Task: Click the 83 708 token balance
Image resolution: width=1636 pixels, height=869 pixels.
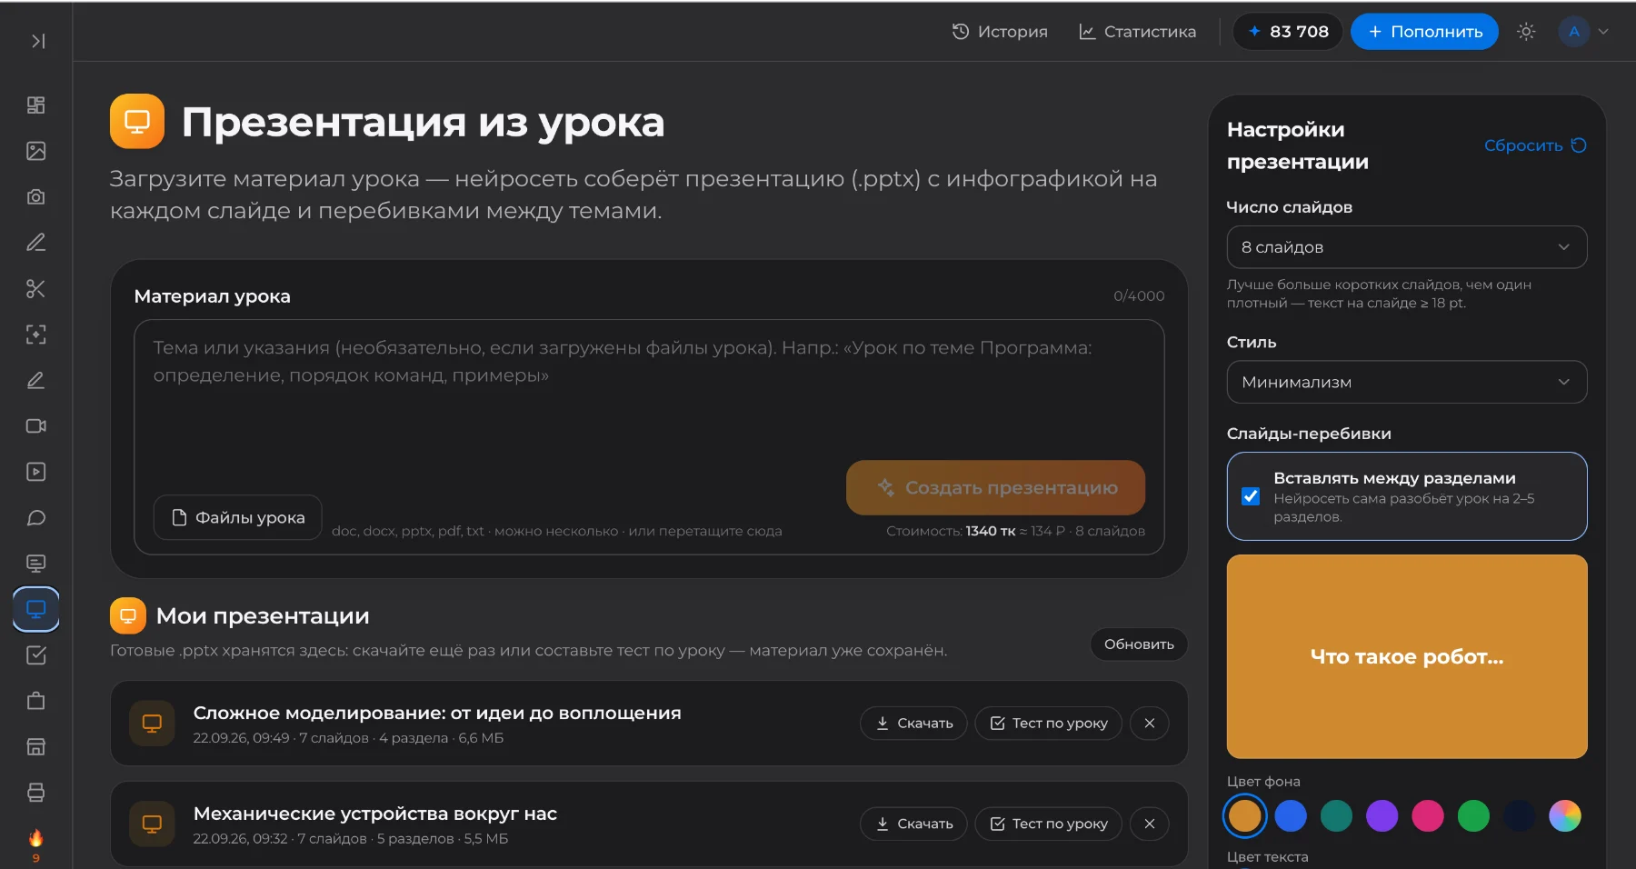Action: (1288, 32)
